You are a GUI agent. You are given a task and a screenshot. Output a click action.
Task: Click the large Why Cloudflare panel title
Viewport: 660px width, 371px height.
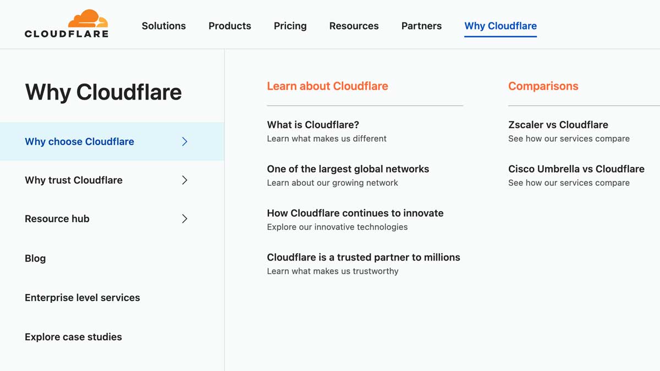coord(103,92)
